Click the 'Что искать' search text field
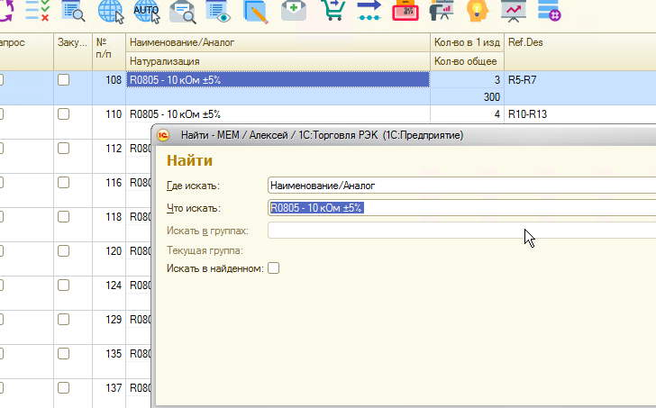 [x=461, y=208]
